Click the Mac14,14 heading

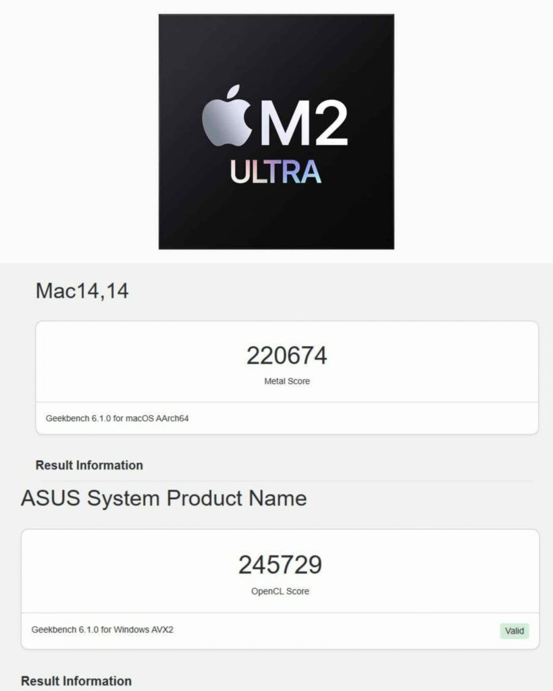tap(82, 291)
